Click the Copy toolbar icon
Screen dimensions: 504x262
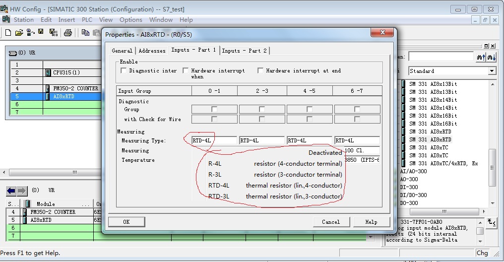pos(85,32)
